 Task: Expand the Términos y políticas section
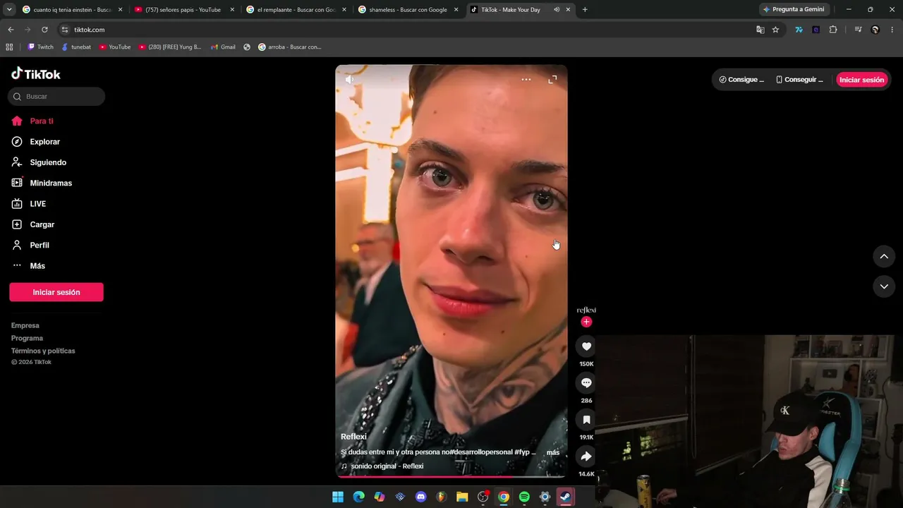(x=43, y=351)
